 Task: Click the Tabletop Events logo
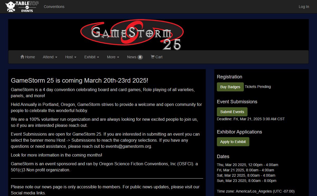[22, 7]
